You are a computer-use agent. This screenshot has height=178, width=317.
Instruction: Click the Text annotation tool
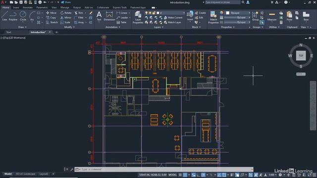99,16
